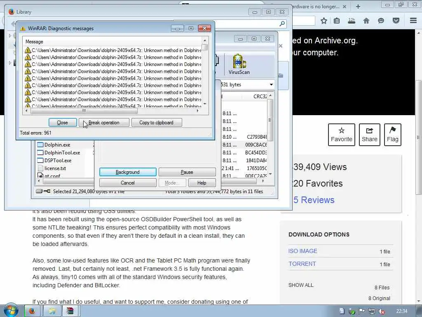The width and height of the screenshot is (422, 317).
Task: Select DolphinTool.exe in the archive list
Action: pos(62,153)
